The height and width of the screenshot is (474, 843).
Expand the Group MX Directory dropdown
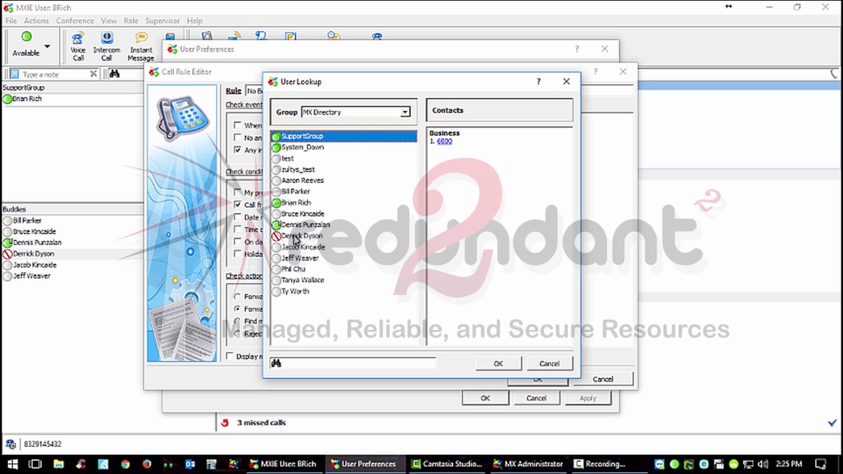405,113
